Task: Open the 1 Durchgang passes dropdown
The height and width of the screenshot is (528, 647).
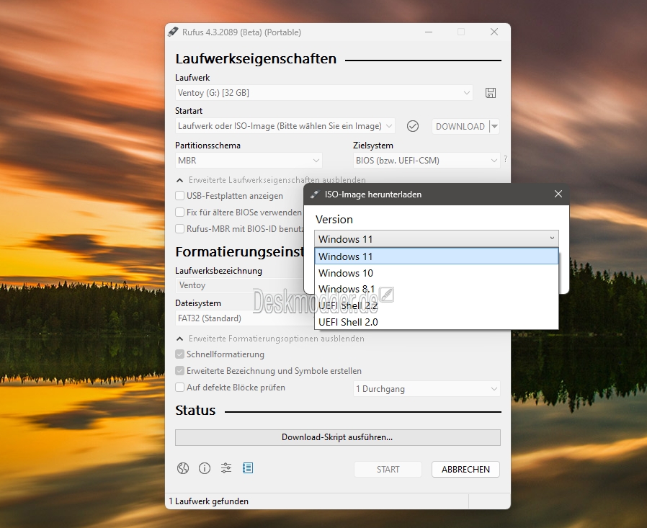Action: (427, 388)
